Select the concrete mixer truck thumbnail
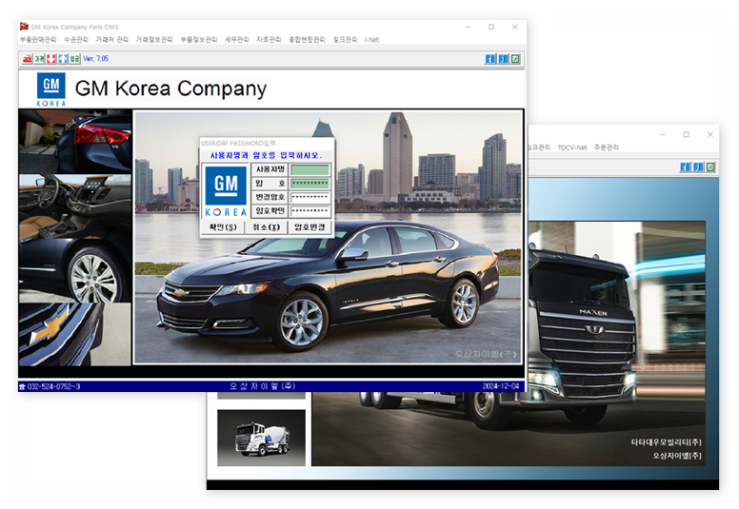Image resolution: width=739 pixels, height=509 pixels. [261, 438]
